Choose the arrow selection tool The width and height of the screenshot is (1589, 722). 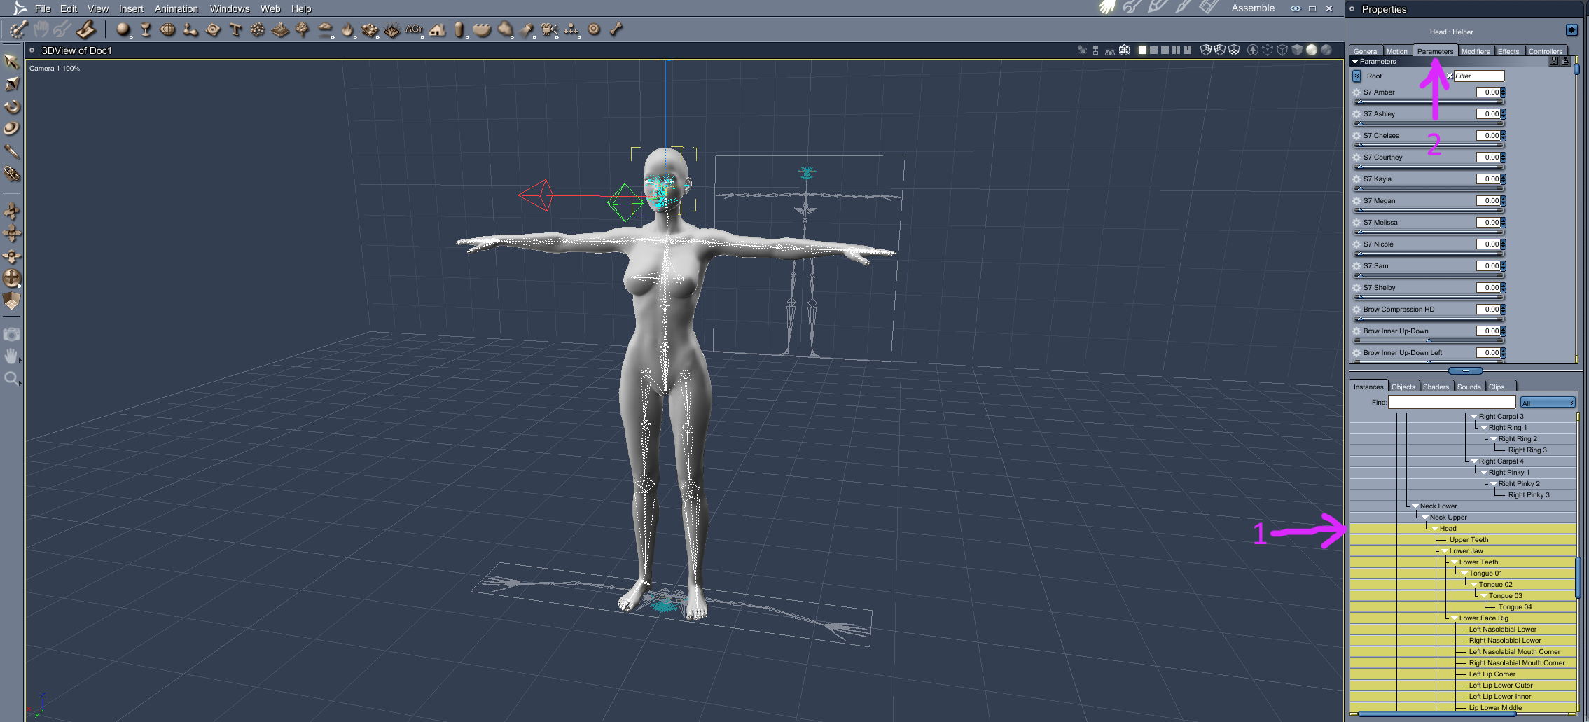[11, 62]
